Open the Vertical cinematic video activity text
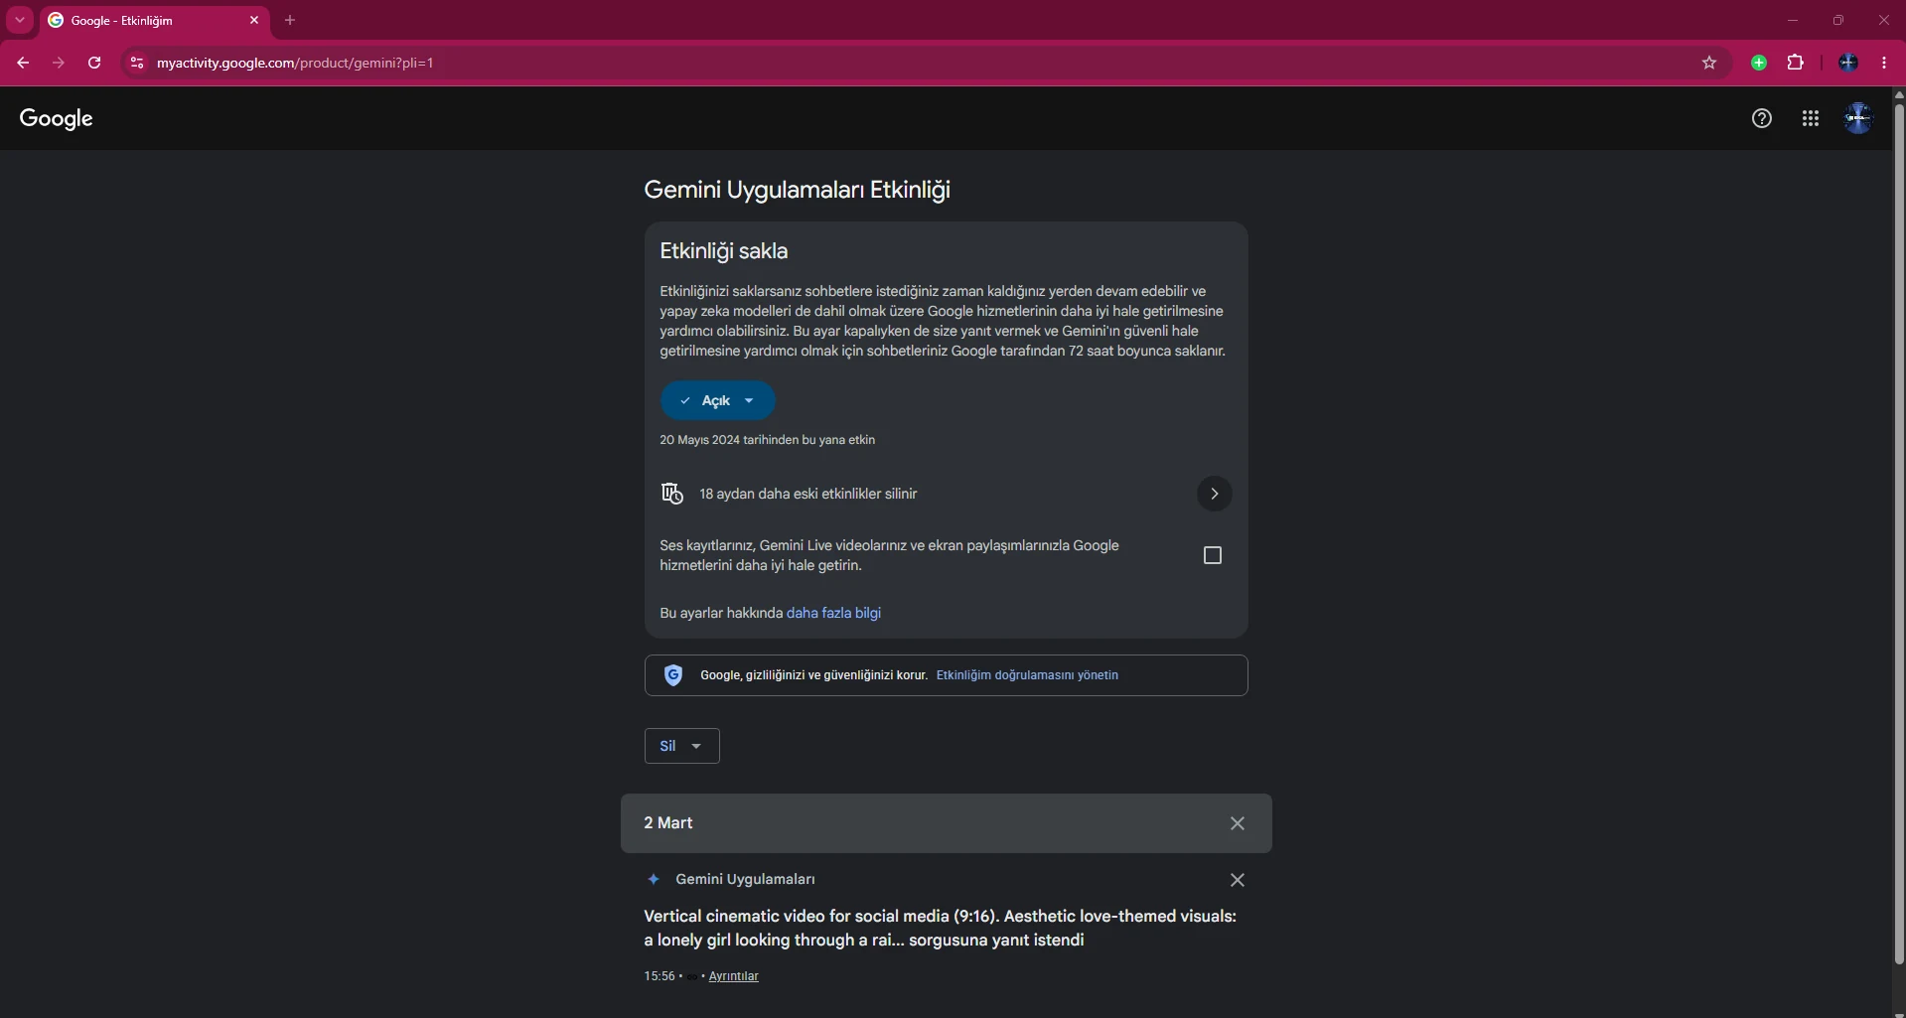Viewport: 1906px width, 1018px height. (x=940, y=928)
